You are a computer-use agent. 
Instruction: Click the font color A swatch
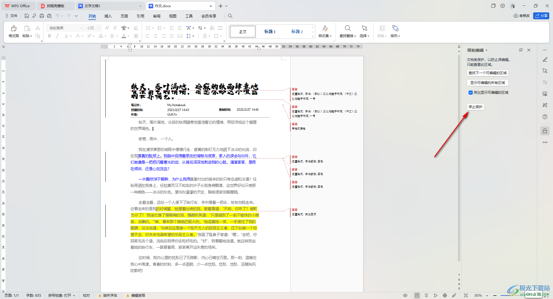[x=124, y=36]
